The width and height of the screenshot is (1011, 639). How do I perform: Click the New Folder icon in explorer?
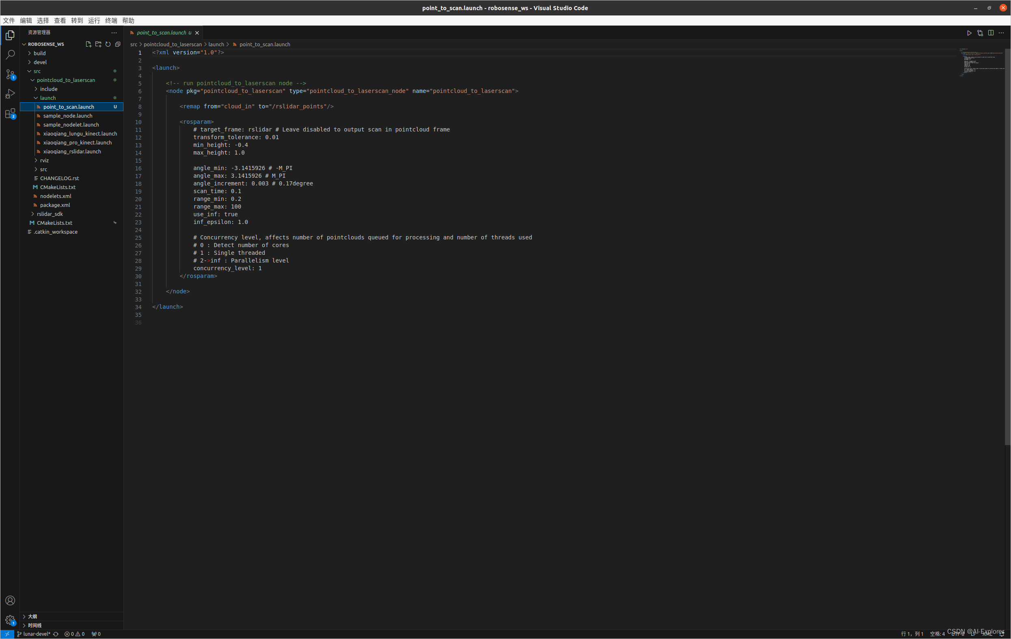98,44
